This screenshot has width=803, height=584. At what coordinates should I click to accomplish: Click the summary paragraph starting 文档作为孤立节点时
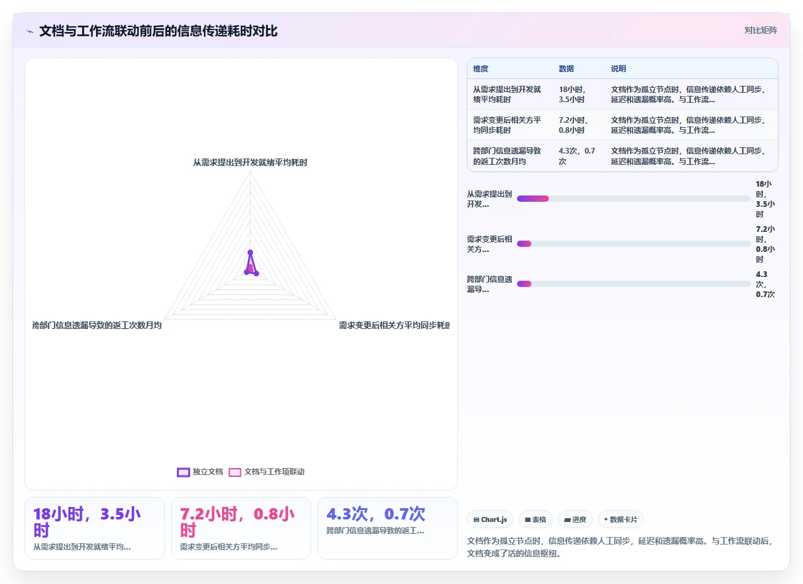pyautogui.click(x=620, y=547)
